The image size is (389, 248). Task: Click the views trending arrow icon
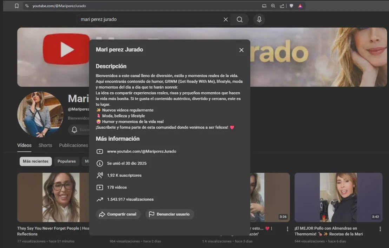[100, 199]
